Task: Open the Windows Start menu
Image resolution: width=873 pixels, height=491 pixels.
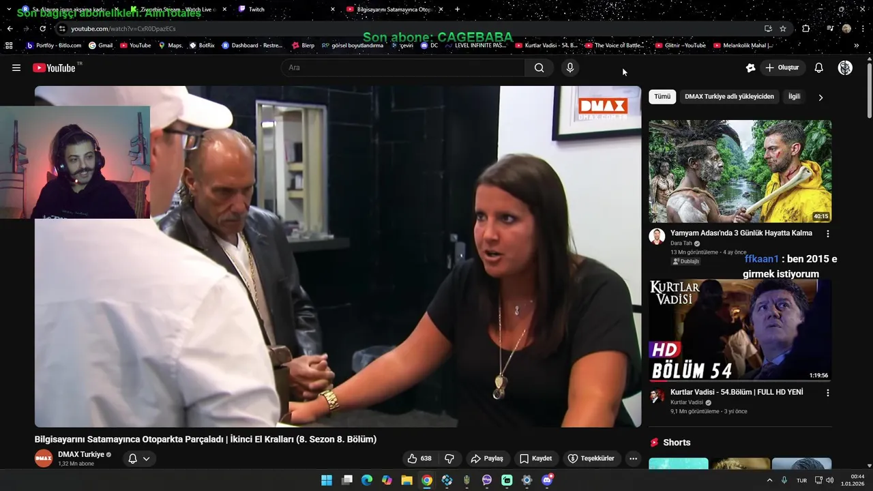Action: (x=327, y=480)
